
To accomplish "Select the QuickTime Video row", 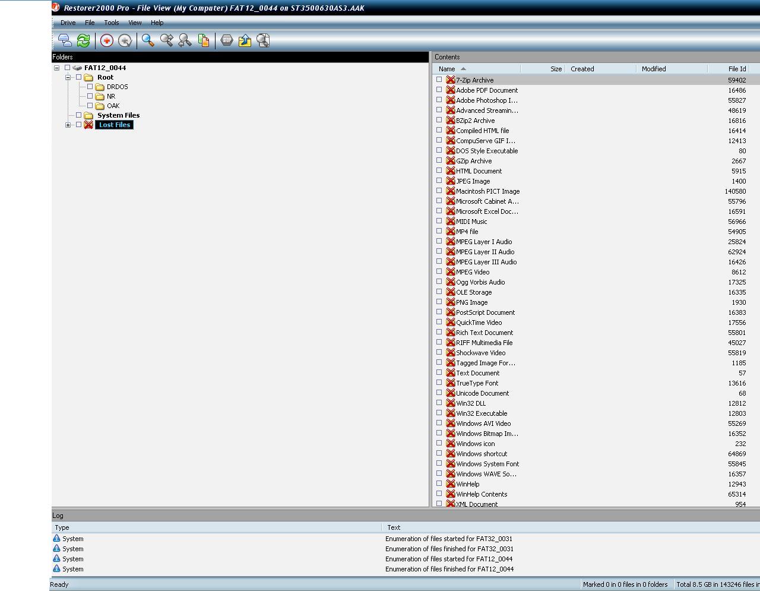I will [596, 323].
